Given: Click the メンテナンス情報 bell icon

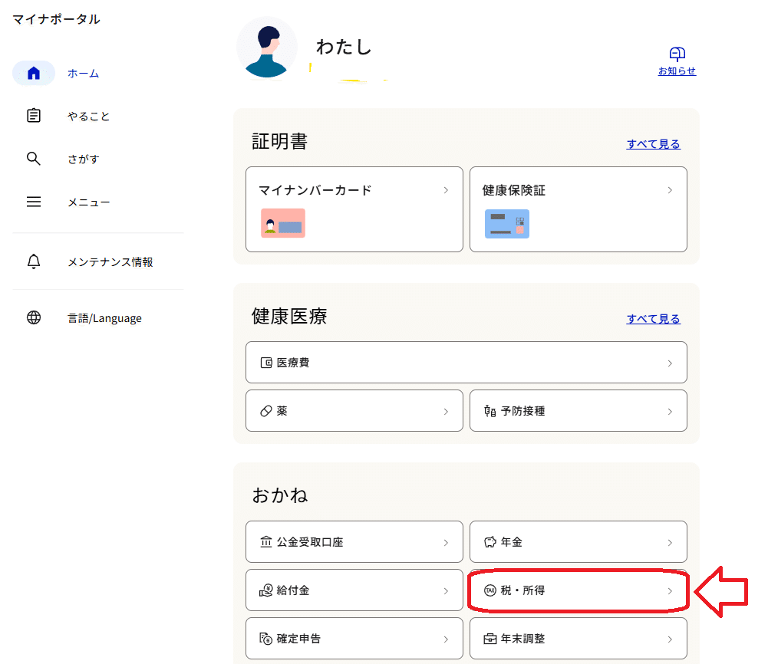Looking at the screenshot, I should tap(34, 261).
